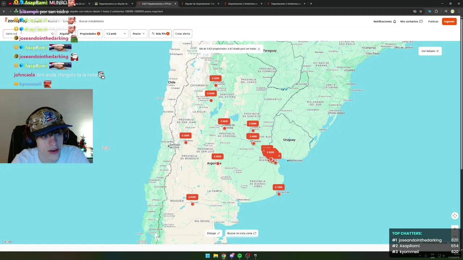Bookmark this page with star icon
463x260 pixels.
pos(421,11)
